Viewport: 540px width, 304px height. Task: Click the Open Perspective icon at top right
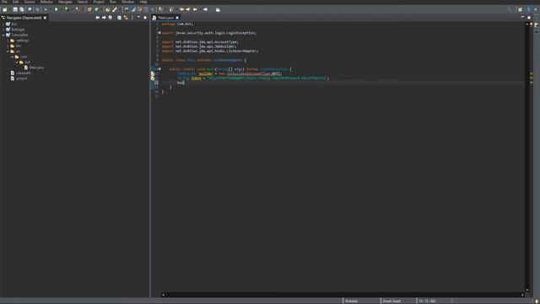520,9
